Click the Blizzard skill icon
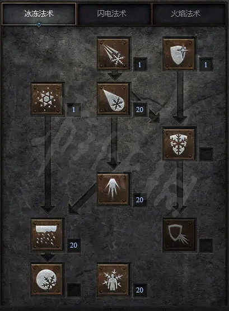The width and height of the screenshot is (229, 311). [48, 235]
